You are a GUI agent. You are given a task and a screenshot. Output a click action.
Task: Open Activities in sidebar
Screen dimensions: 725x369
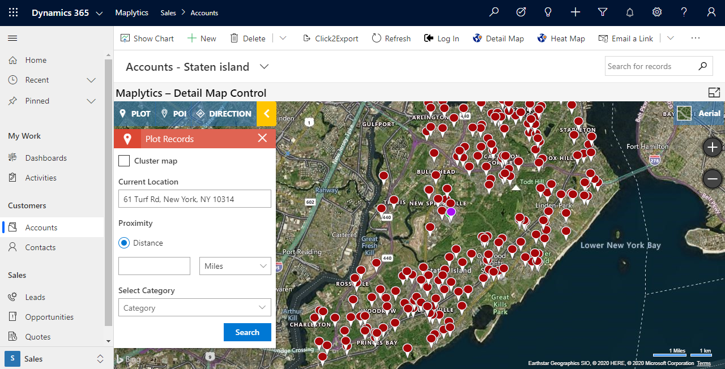(x=41, y=178)
